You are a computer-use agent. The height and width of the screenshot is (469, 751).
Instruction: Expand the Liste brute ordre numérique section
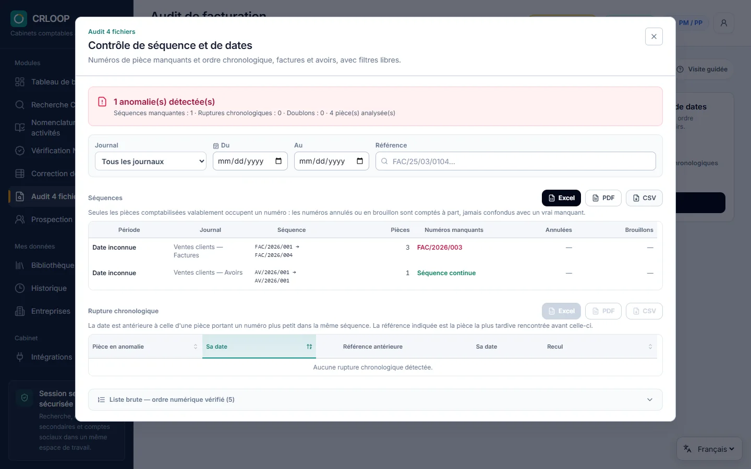[375, 400]
